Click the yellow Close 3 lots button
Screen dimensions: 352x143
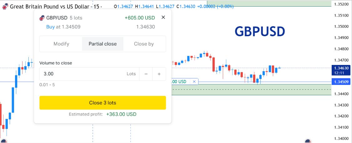[103, 103]
